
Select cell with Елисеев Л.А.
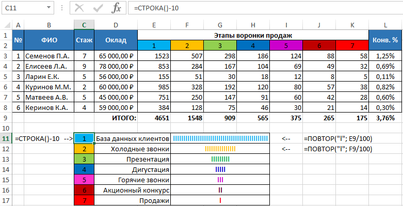click(x=49, y=66)
